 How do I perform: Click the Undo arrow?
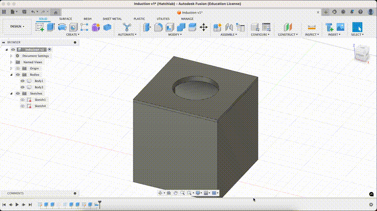click(x=33, y=11)
